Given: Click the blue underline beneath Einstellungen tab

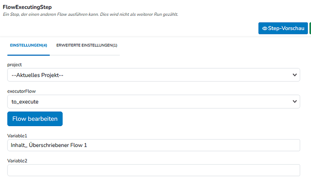Looking at the screenshot, I should tap(28, 55).
